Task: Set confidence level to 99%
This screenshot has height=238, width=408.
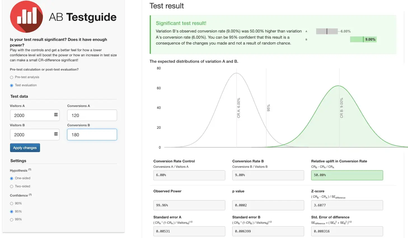Action: coord(11,220)
